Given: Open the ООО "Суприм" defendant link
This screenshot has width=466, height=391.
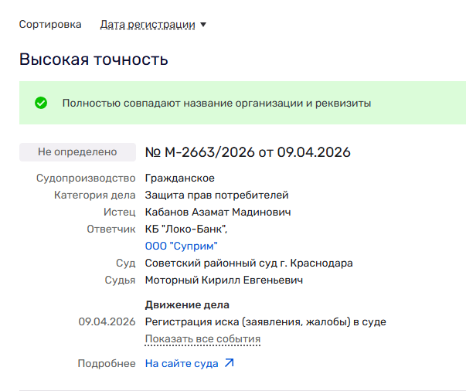Looking at the screenshot, I should [x=182, y=246].
